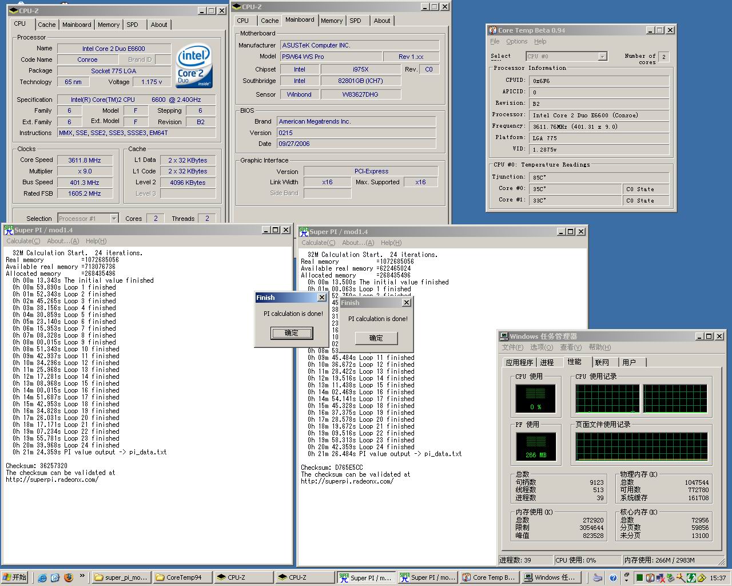Switch to CoreTemp94 folder taskbar button

(x=181, y=577)
